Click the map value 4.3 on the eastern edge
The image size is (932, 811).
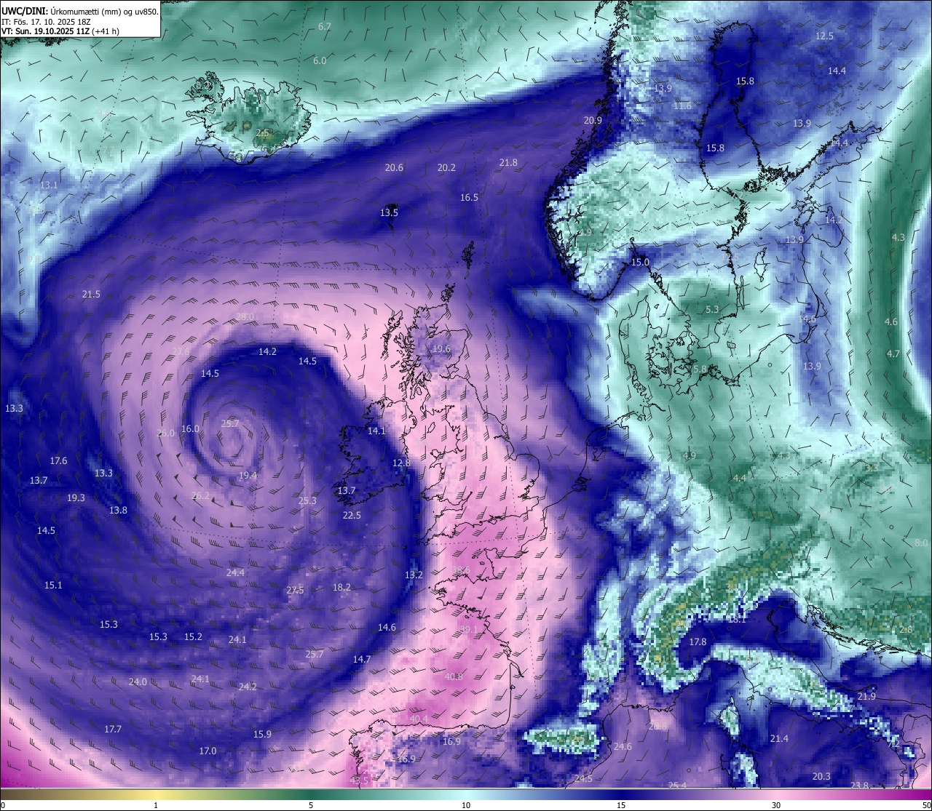[x=898, y=237]
